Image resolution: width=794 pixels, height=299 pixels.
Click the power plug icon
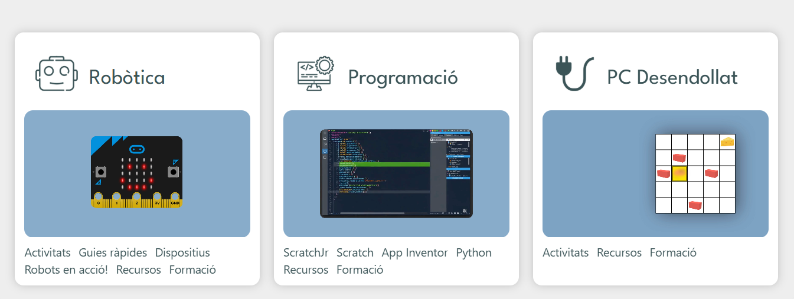pos(574,74)
